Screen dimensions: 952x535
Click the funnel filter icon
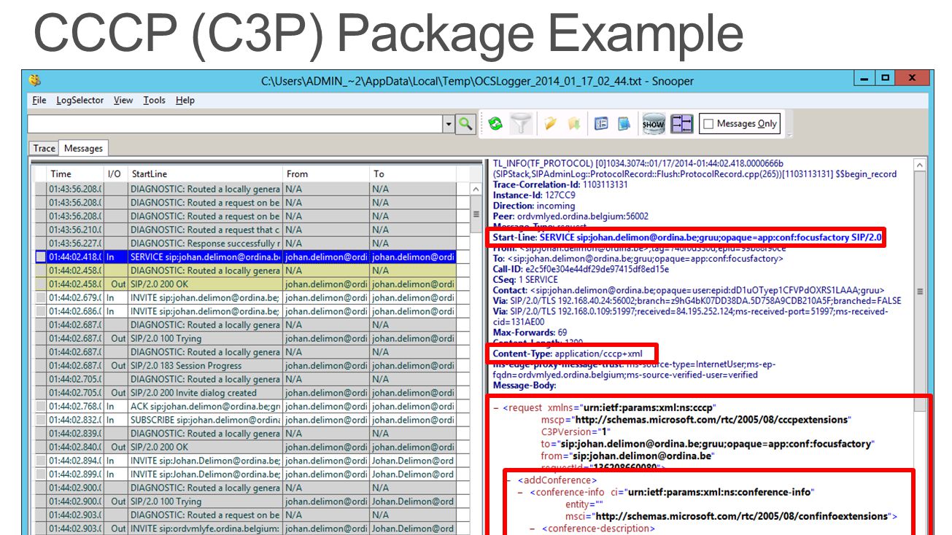tap(520, 124)
